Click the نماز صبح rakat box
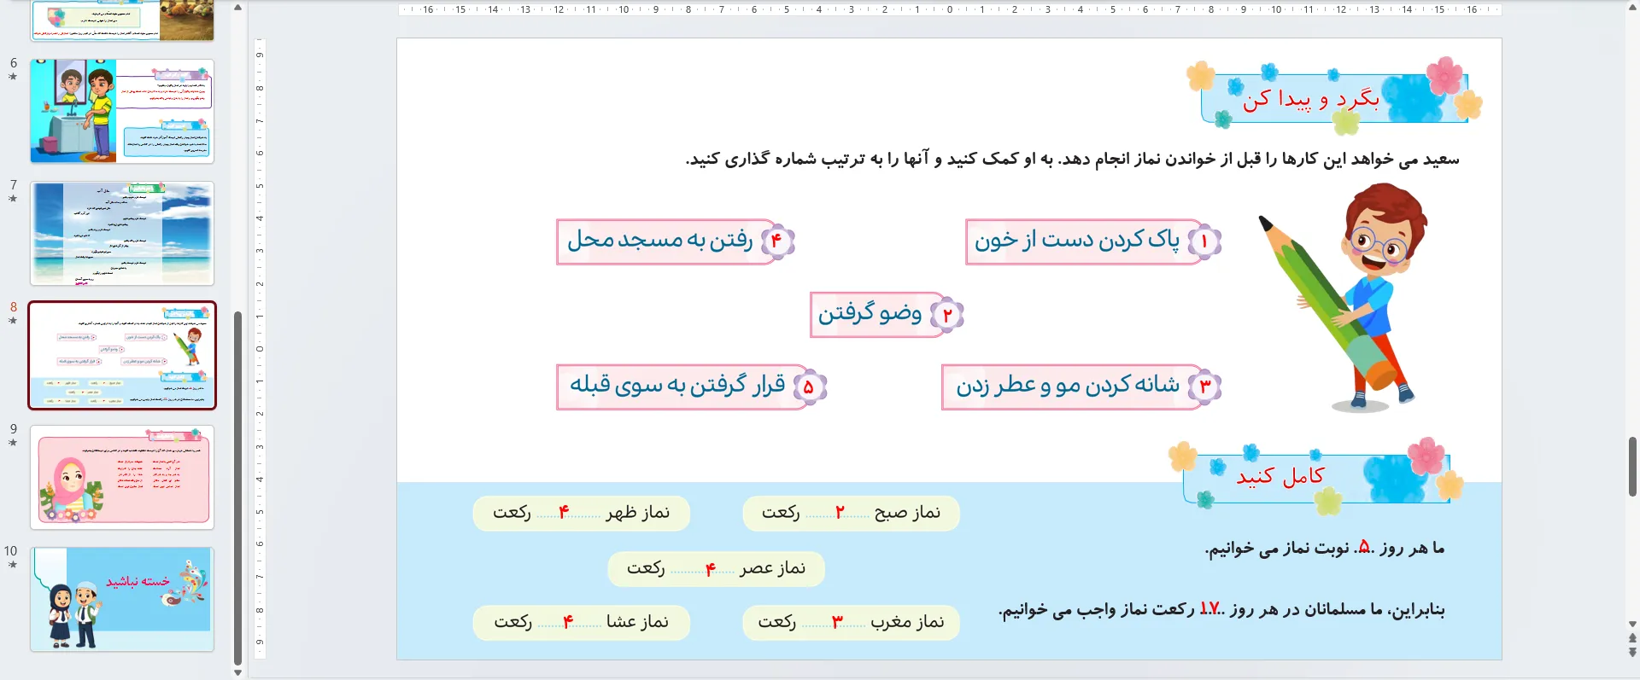The height and width of the screenshot is (680, 1640). pos(851,513)
